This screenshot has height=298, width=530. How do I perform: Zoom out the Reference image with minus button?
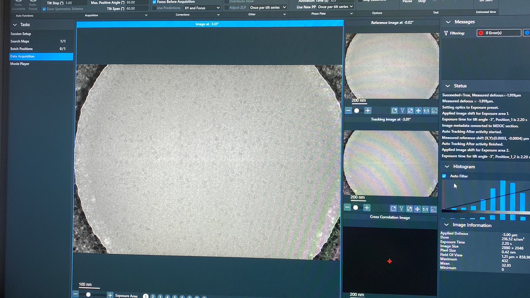pyautogui.click(x=348, y=110)
